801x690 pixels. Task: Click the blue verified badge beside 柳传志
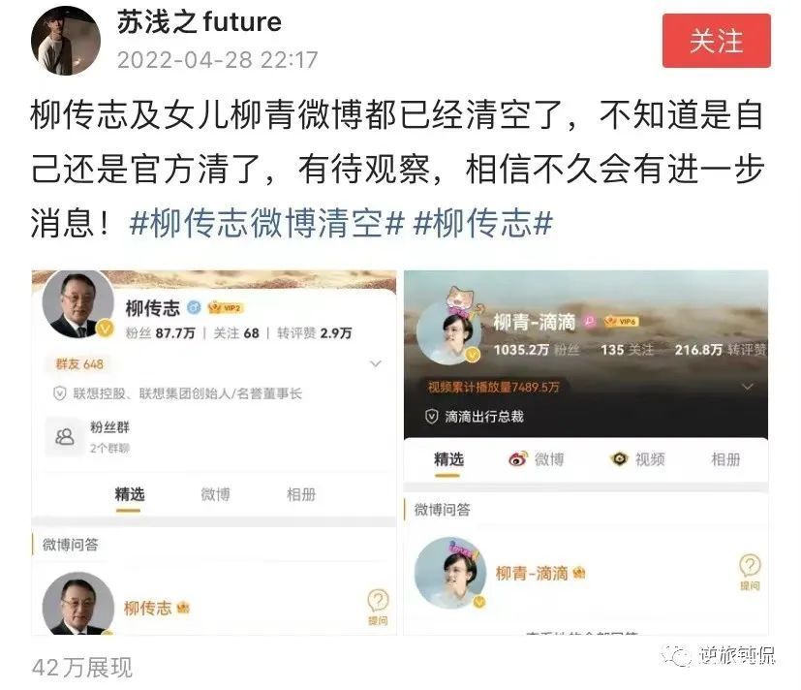194,307
